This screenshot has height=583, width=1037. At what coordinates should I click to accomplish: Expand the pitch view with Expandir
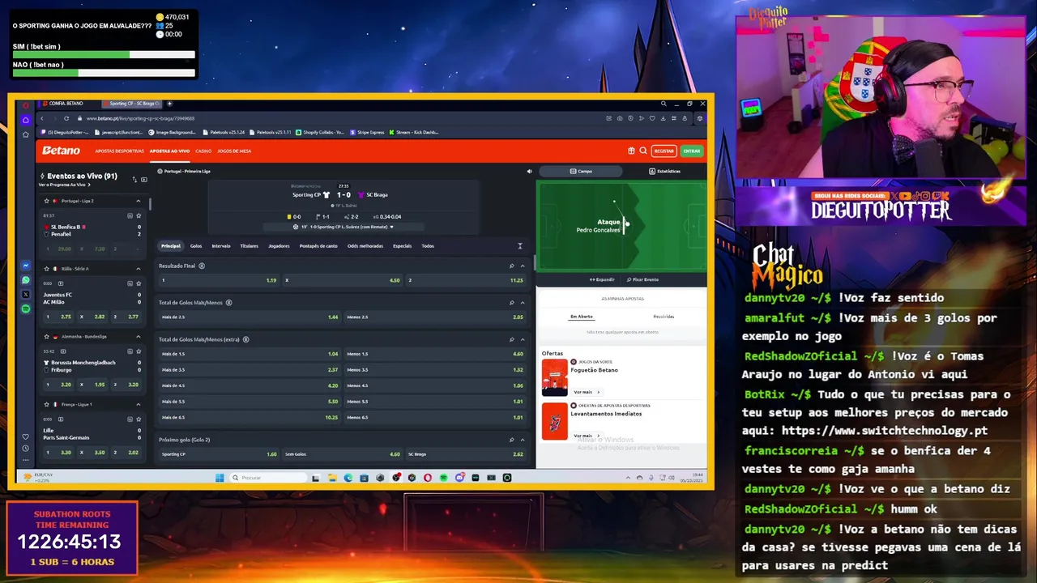602,279
